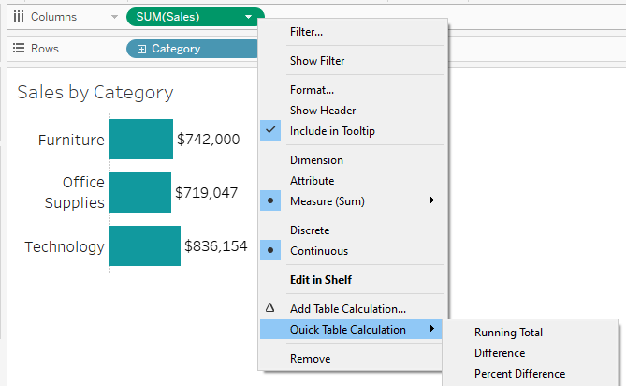Open the SUM(Sales) pill dropdown arrow
This screenshot has width=626, height=386.
click(x=248, y=17)
